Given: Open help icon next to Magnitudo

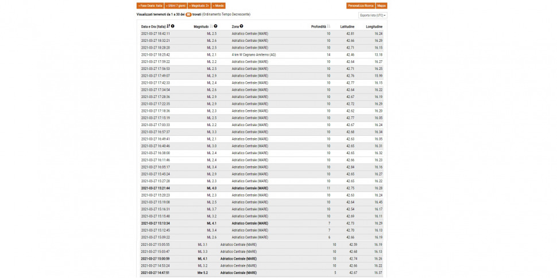Looking at the screenshot, I should [x=216, y=26].
